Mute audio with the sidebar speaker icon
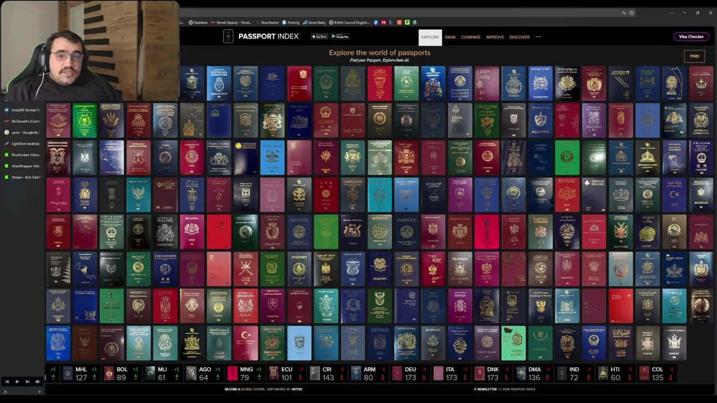This screenshot has width=717, height=403. pos(38,382)
